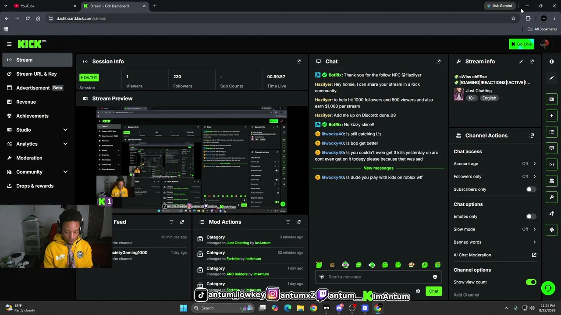Open Microsoft Edge from the taskbar
This screenshot has height=315, width=561.
288,308
